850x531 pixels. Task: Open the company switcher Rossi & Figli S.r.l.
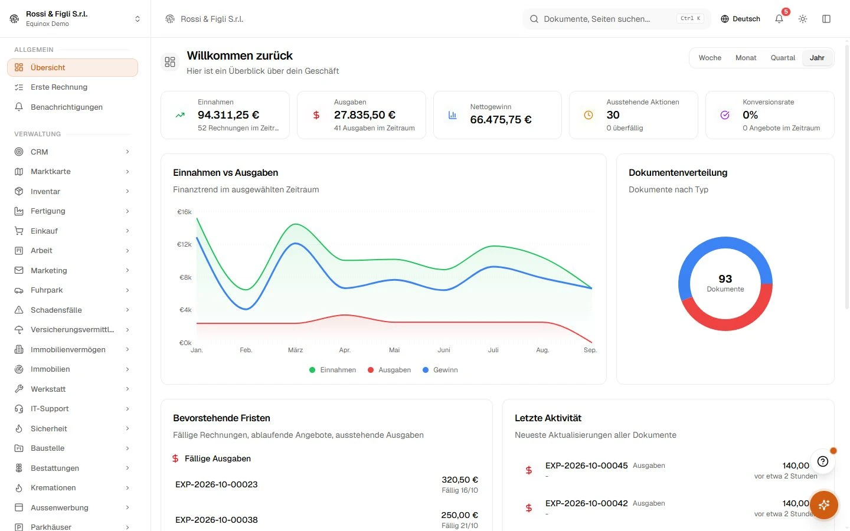coord(75,19)
